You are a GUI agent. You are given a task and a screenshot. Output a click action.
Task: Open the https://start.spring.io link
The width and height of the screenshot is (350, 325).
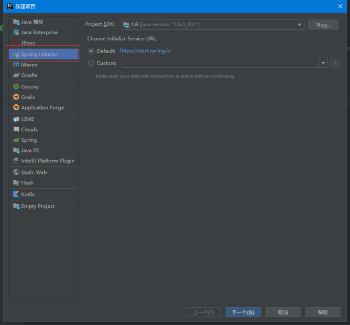[x=145, y=51]
